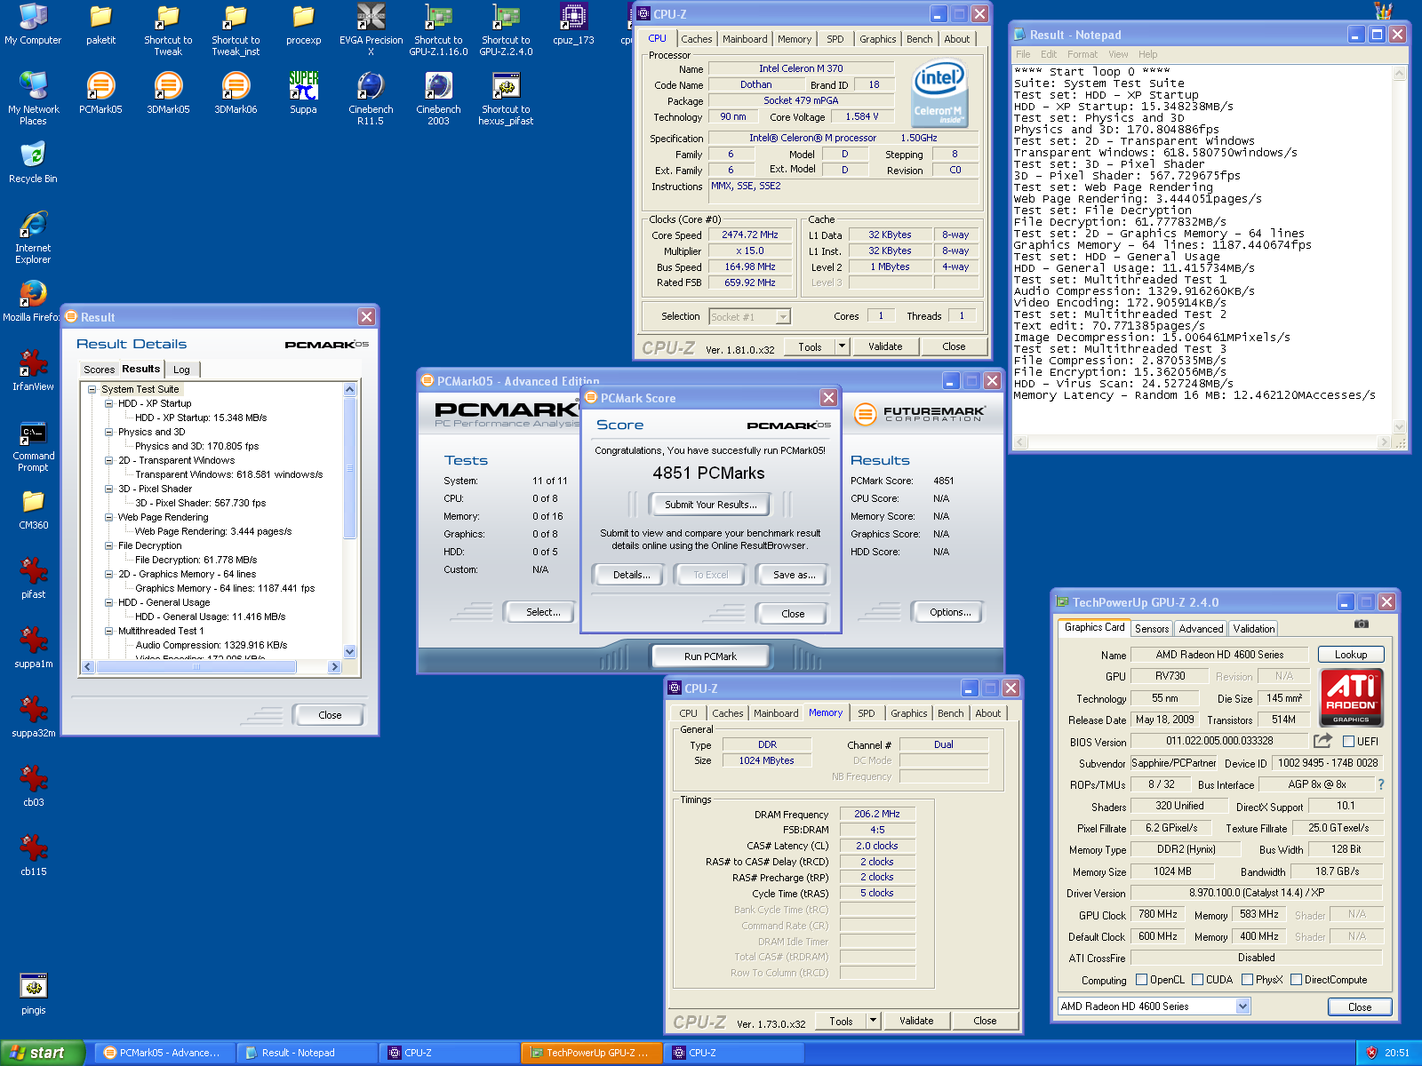Collapse the File Decryption node

pos(108,545)
